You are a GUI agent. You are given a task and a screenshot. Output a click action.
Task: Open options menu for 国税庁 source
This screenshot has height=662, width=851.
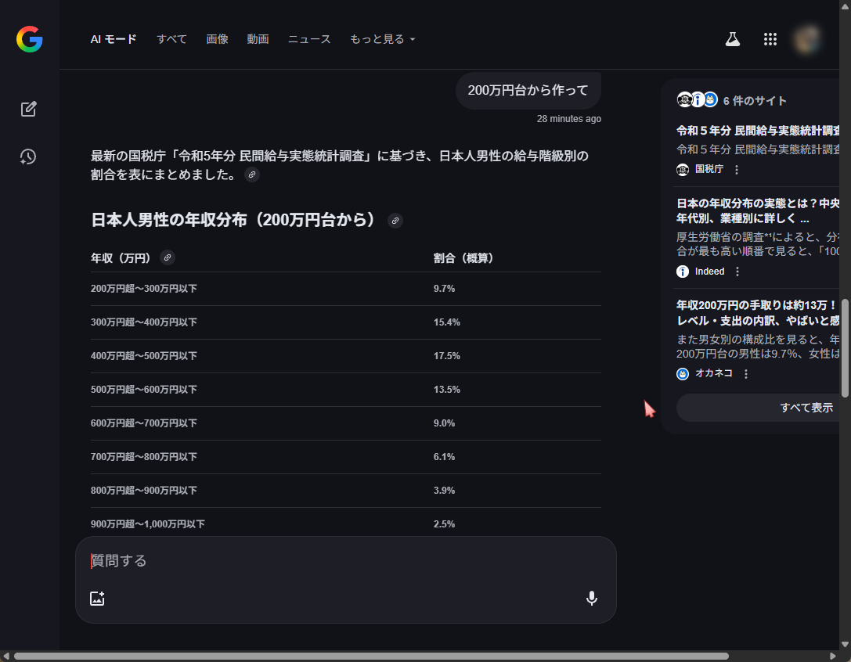[x=736, y=170]
